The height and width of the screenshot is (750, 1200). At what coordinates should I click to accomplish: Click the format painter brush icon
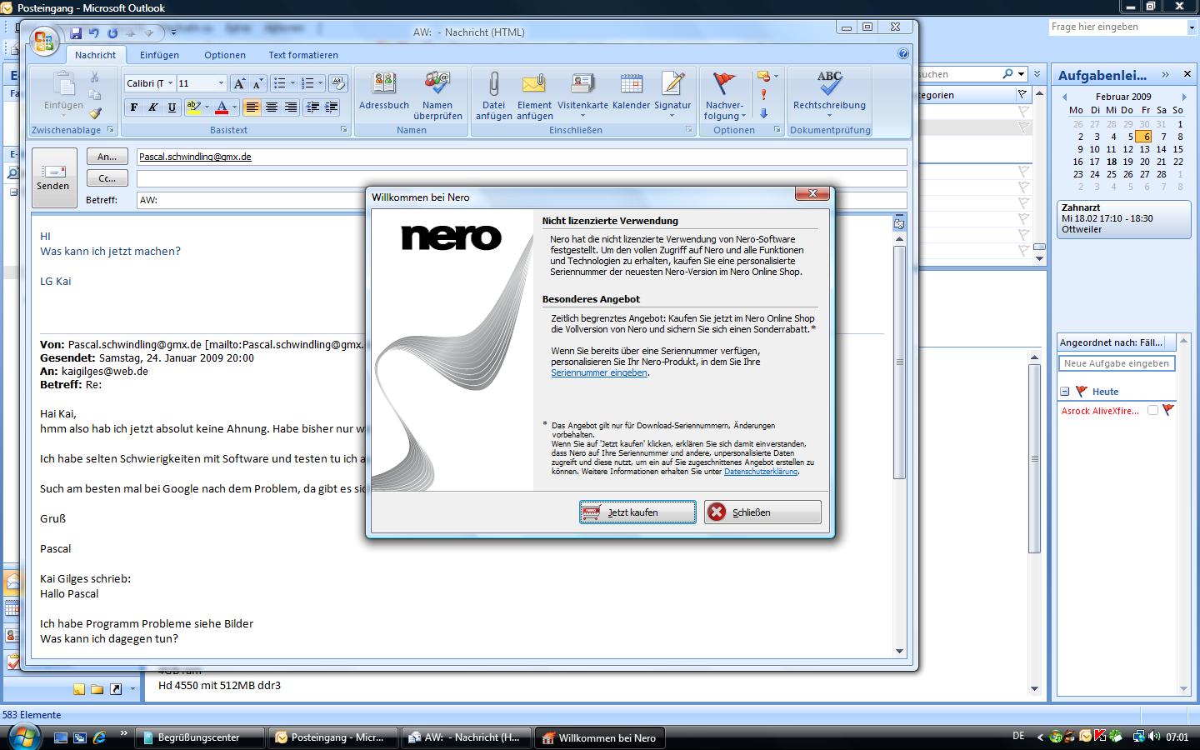click(x=95, y=113)
